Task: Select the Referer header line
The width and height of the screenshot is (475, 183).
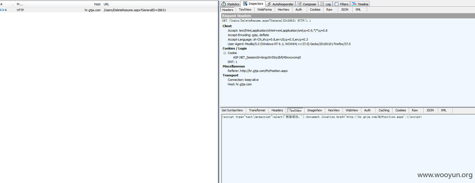Action: (x=258, y=71)
